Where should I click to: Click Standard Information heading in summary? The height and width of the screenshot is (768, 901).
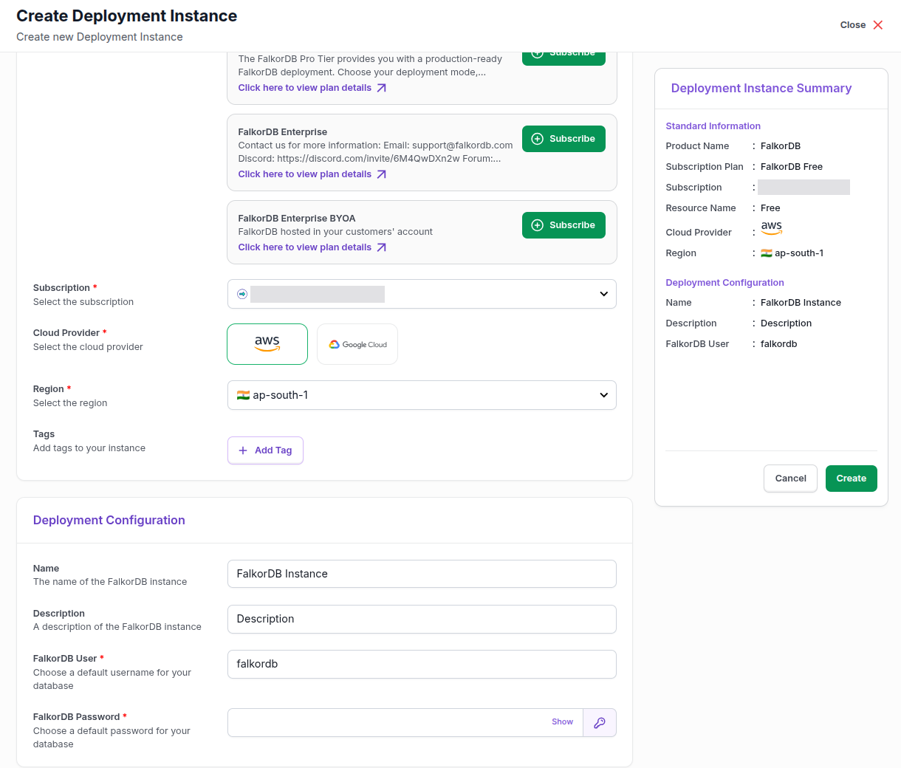coord(713,126)
